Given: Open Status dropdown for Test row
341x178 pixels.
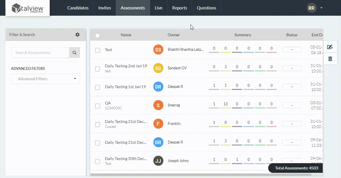Looking at the screenshot, I should (x=292, y=50).
